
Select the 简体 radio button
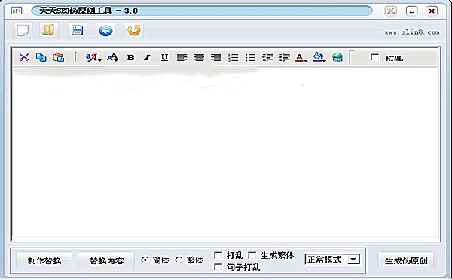(x=145, y=260)
